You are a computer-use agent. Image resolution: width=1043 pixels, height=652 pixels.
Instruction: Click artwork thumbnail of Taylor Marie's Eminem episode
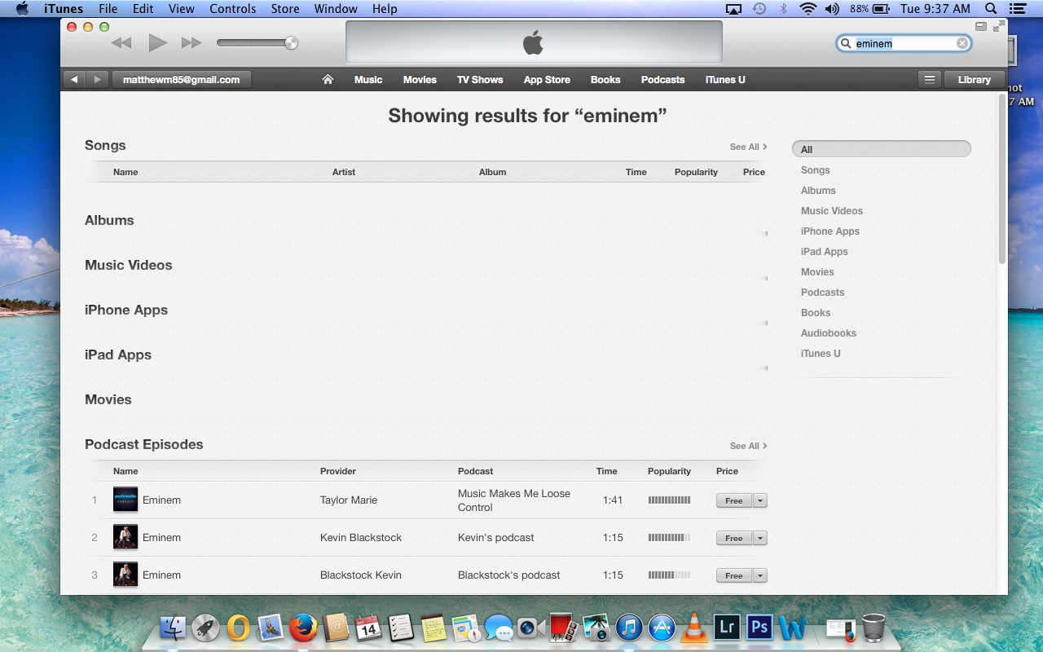click(125, 500)
